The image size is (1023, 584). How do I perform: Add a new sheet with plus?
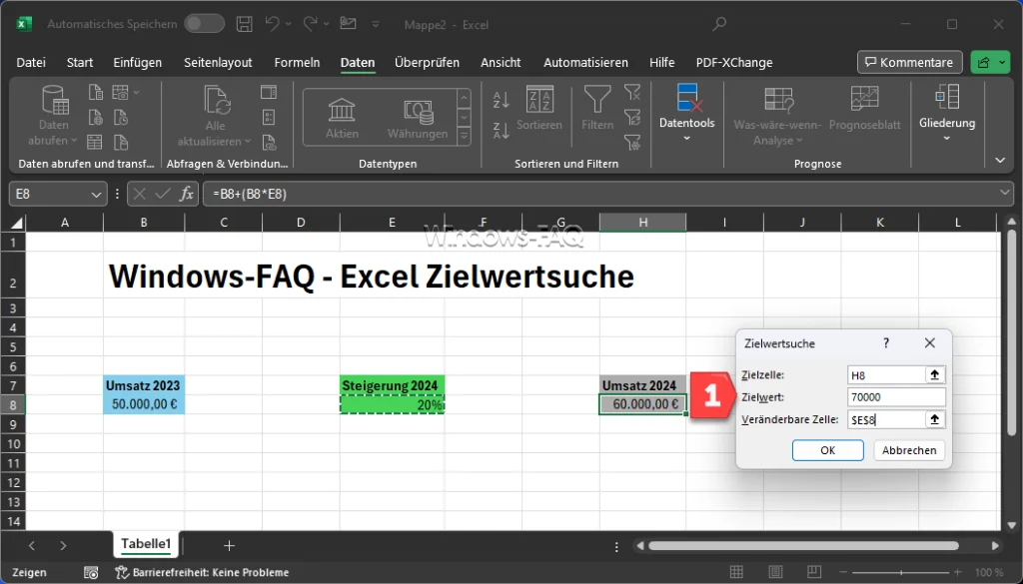coord(229,545)
